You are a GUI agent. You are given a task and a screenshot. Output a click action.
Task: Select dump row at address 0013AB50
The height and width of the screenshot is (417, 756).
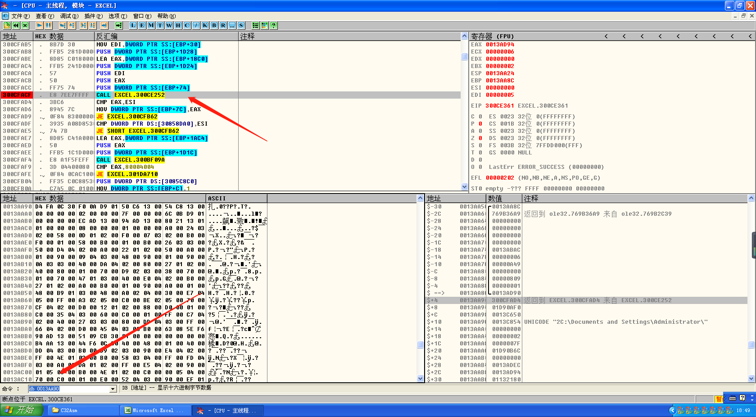[x=208, y=293]
